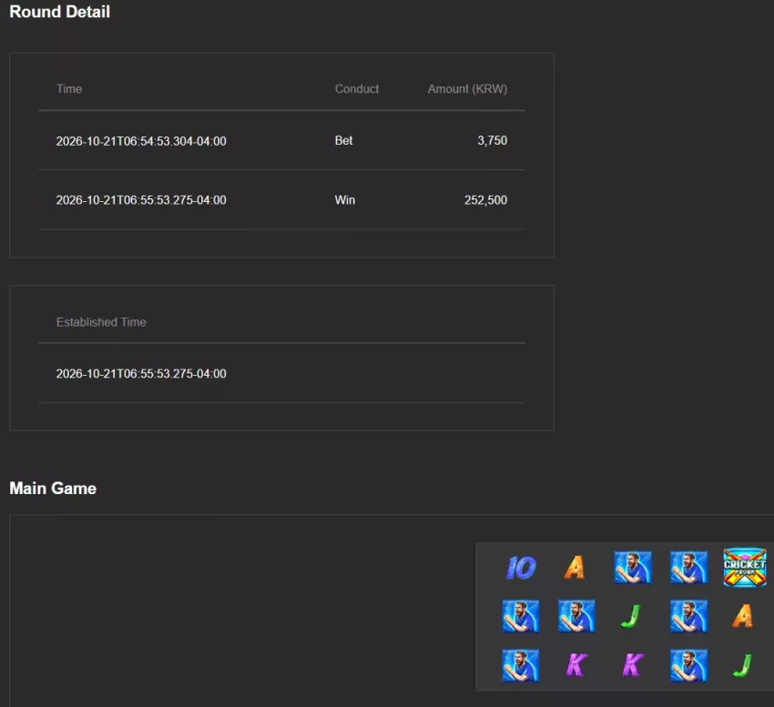The image size is (774, 707).
Task: Click the "Amount (KRW)" column header
Action: coord(467,89)
